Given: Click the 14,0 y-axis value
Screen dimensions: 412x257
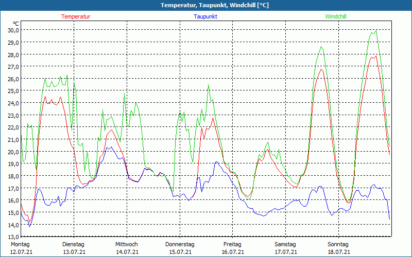Looking at the screenshot, I should [13, 225].
